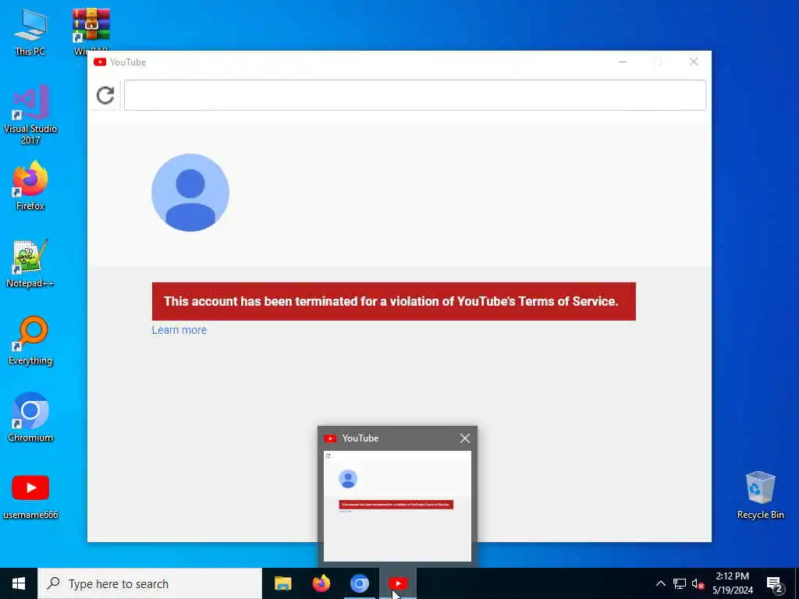Select the YouTube app taskbar button

tap(398, 583)
